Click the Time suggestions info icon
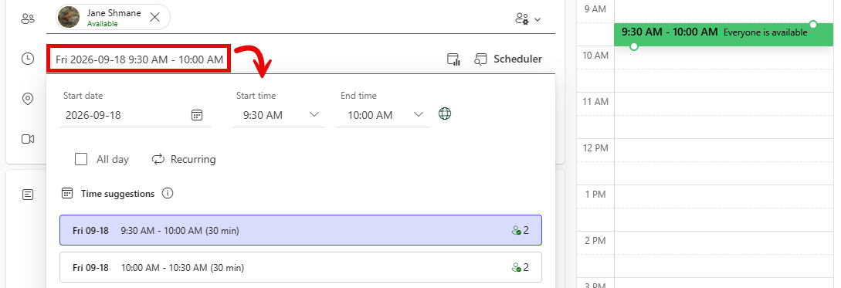The height and width of the screenshot is (288, 841). [168, 193]
